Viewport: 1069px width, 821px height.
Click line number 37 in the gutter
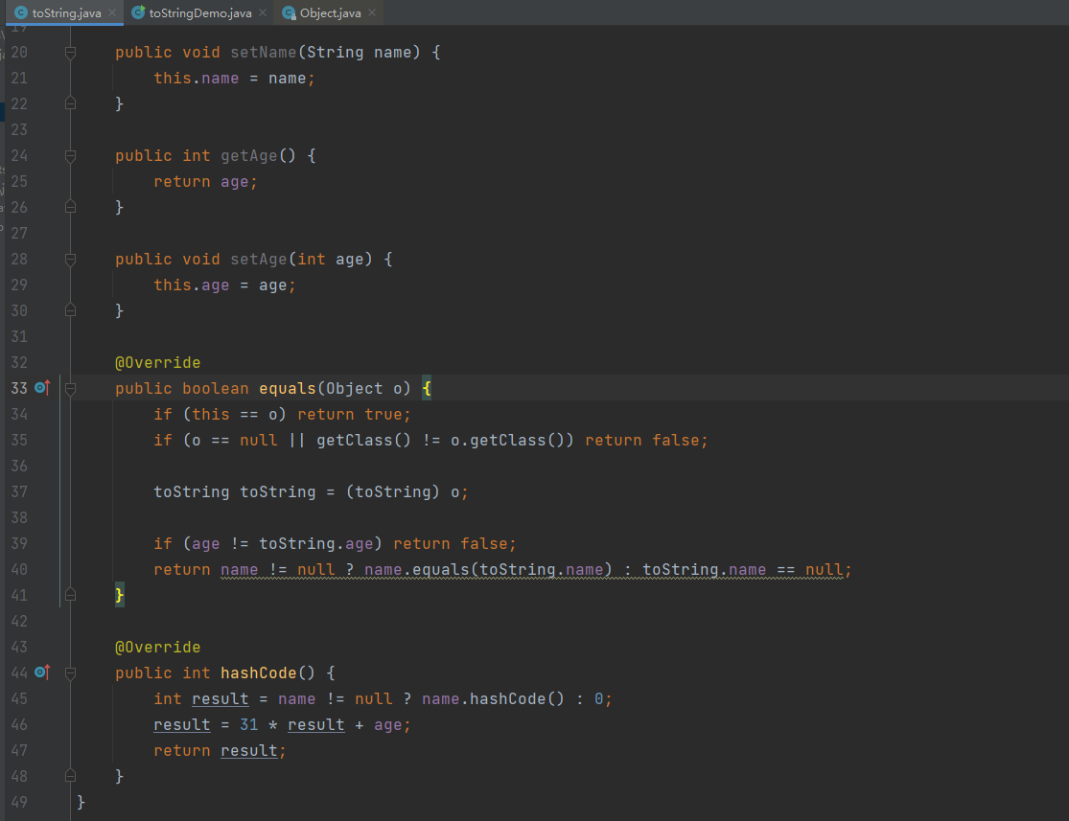pyautogui.click(x=19, y=491)
